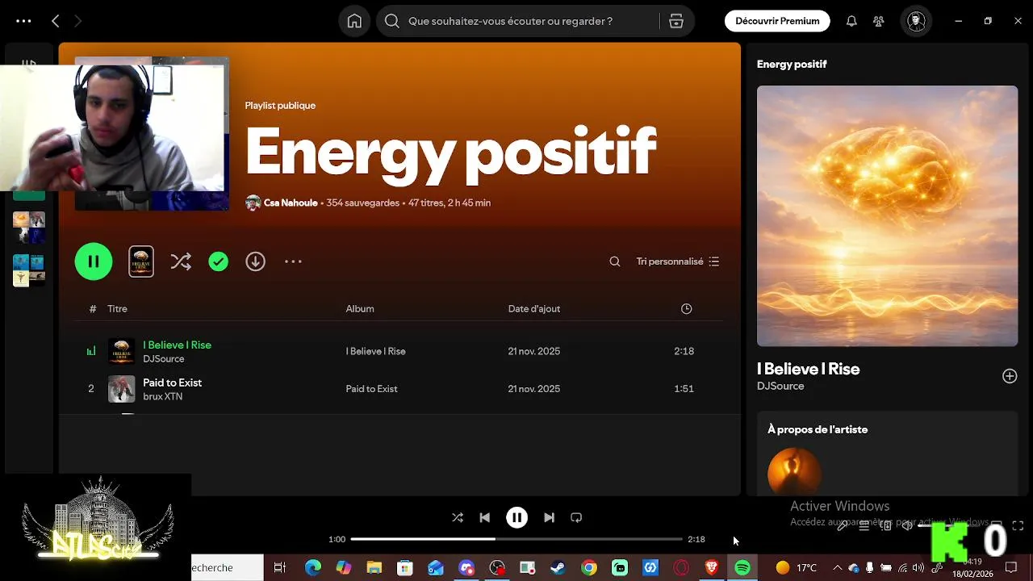Focus the 'Que souhaitez-vous écouter' search field
Screen dimensions: 1033x581
[510, 21]
